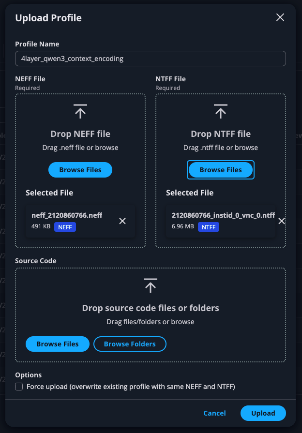This screenshot has width=302, height=433.
Task: Click the NTFF file upload arrow icon
Action: [220, 111]
